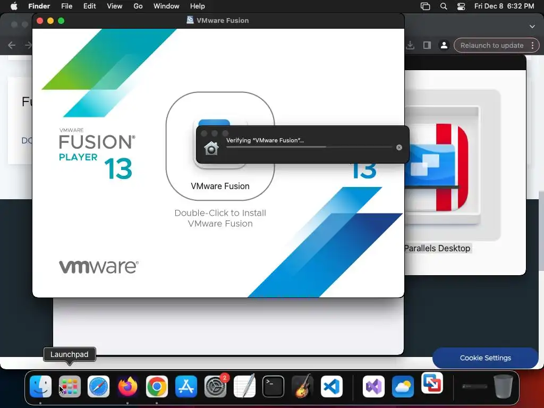Click Relaunch to update in Chrome
Image resolution: width=544 pixels, height=408 pixels.
[491, 46]
